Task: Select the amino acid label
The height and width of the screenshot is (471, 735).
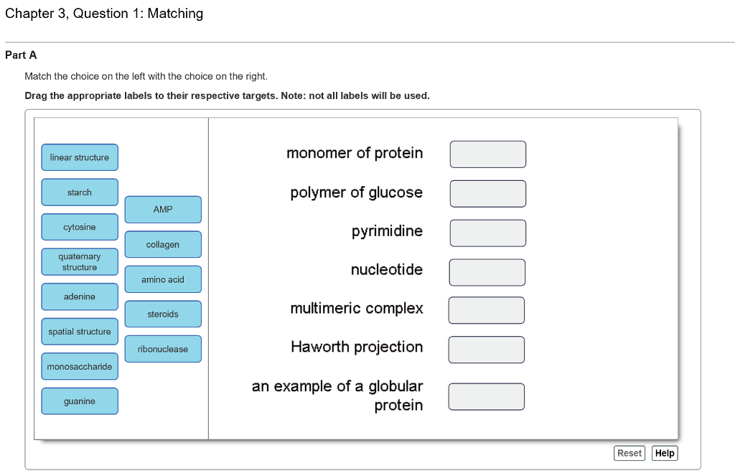Action: pyautogui.click(x=163, y=279)
